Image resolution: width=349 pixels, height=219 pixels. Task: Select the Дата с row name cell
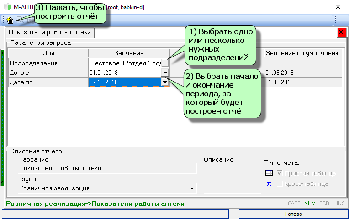(x=48, y=73)
